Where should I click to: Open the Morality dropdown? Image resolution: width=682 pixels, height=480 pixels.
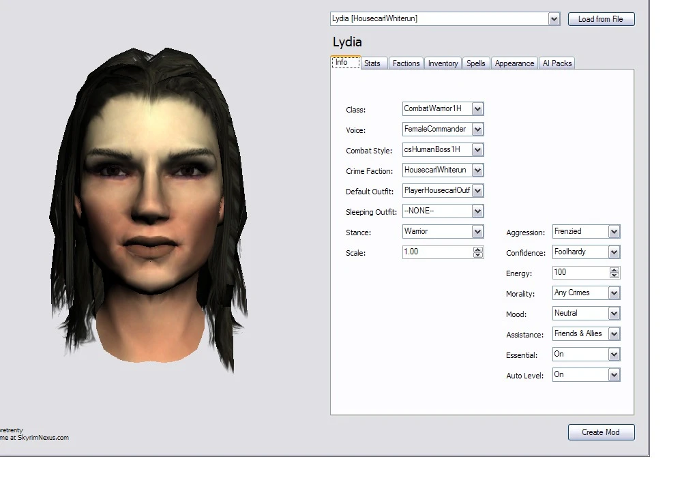click(614, 292)
